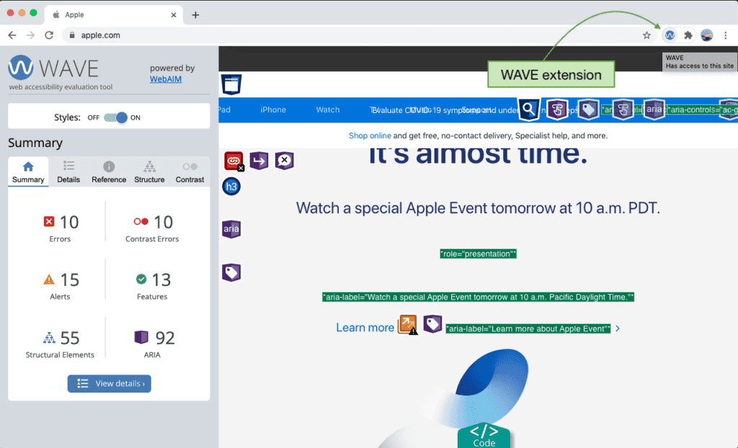Click the purple skip link arrow icon
Viewport: 738px width, 448px height.
coord(259,161)
